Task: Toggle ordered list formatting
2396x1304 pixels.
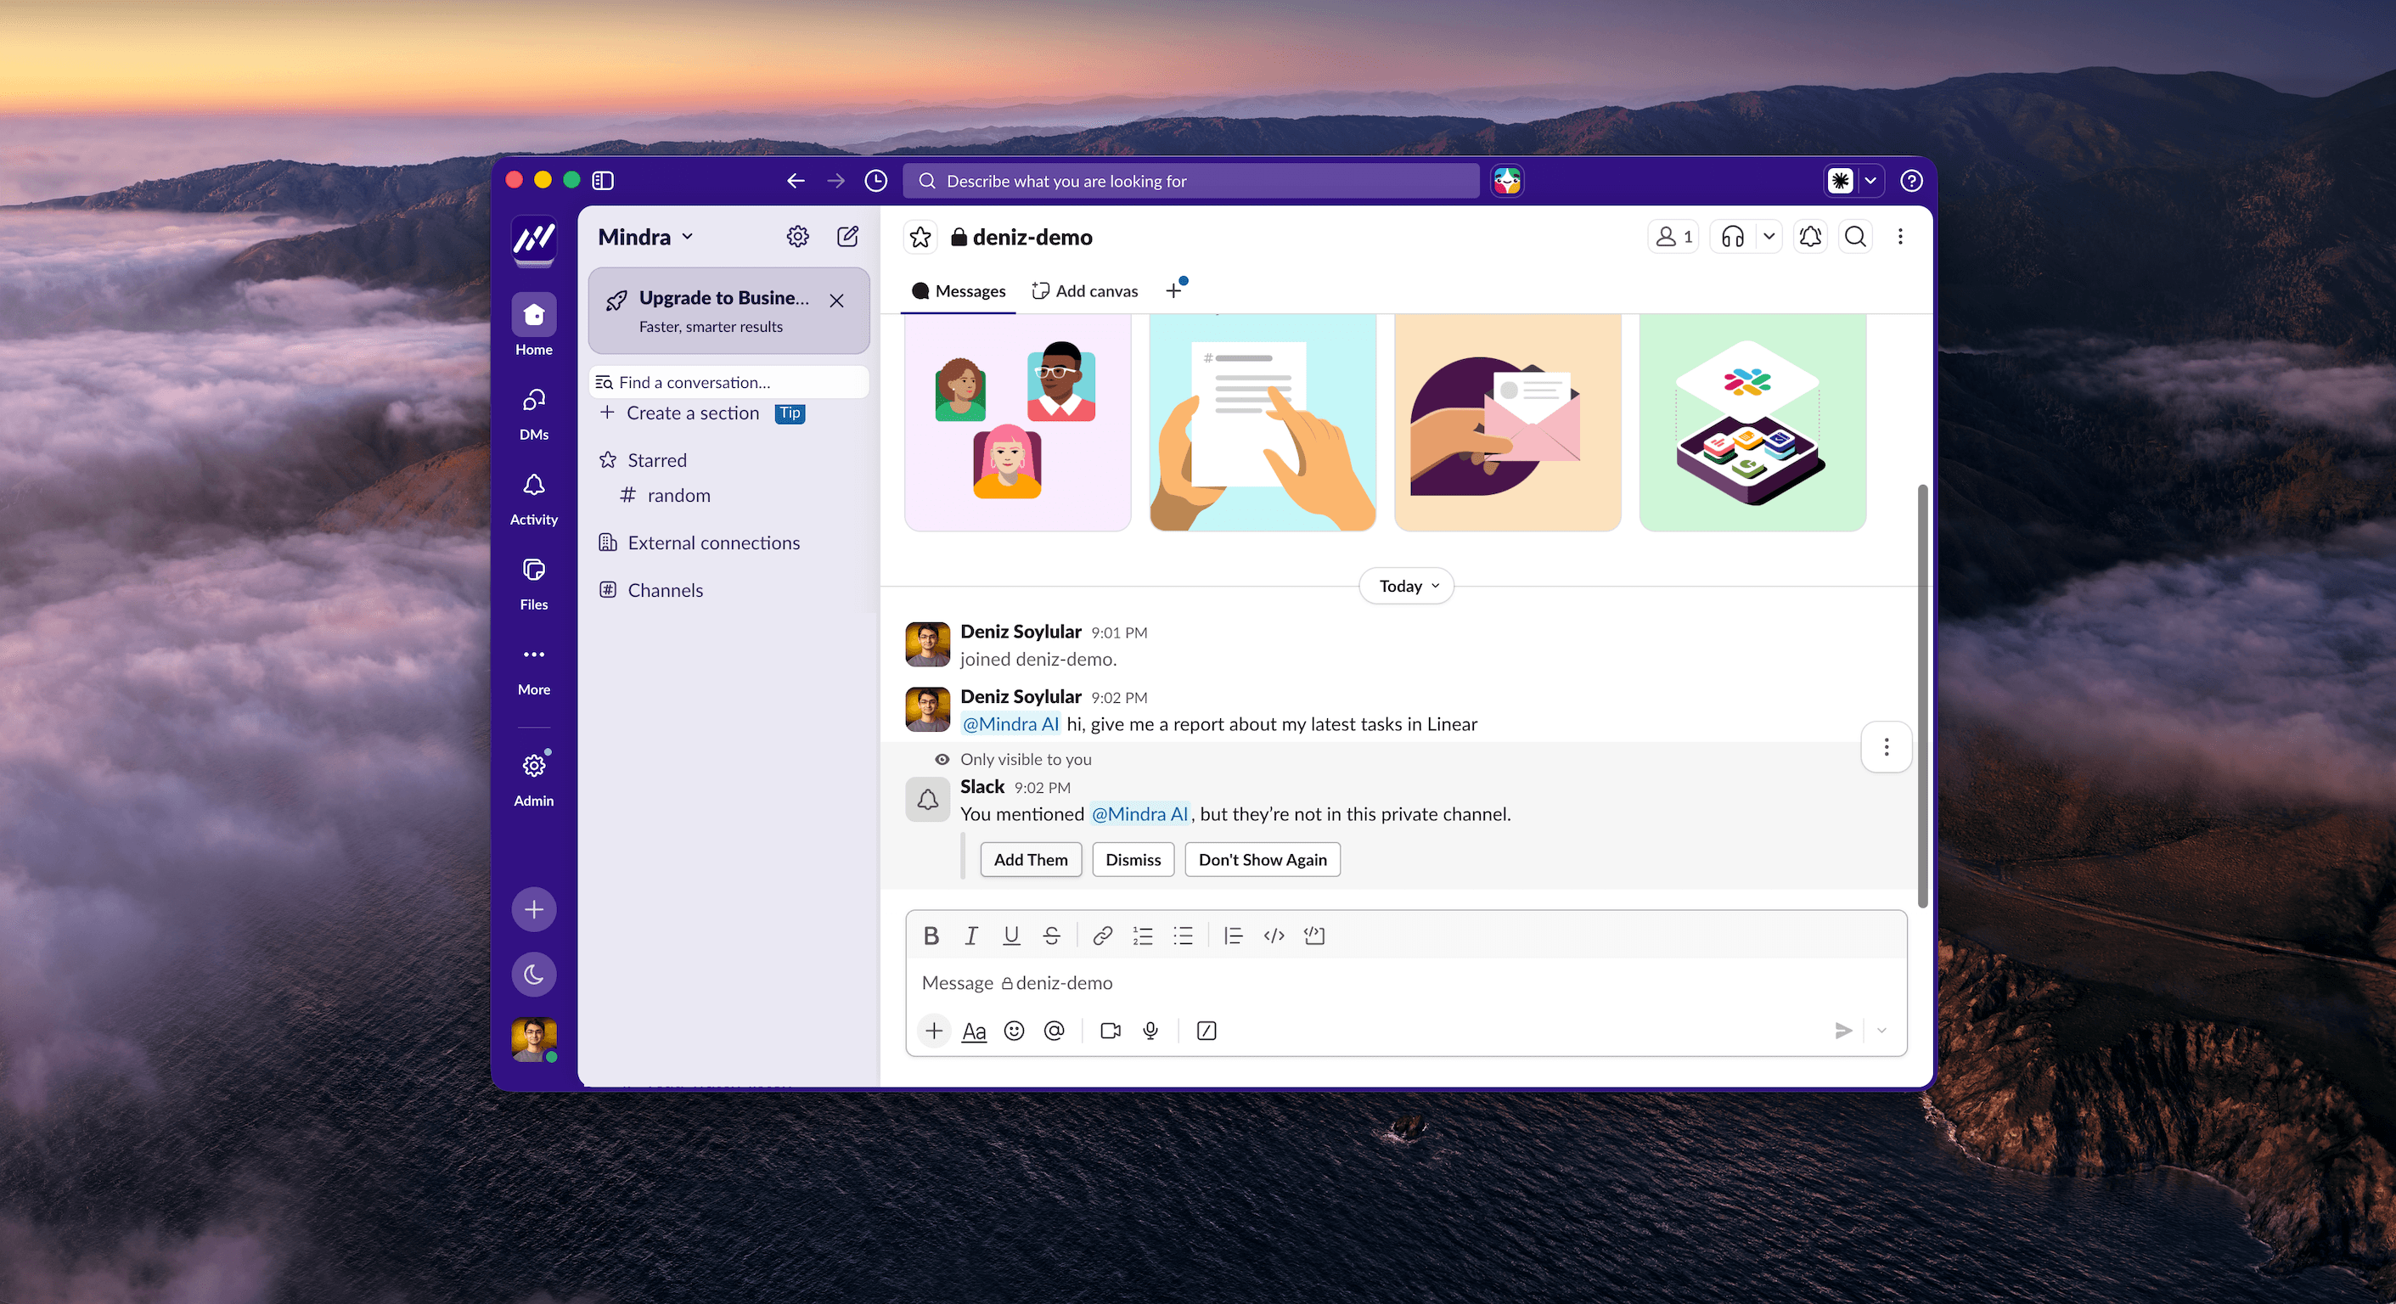Action: [x=1142, y=936]
